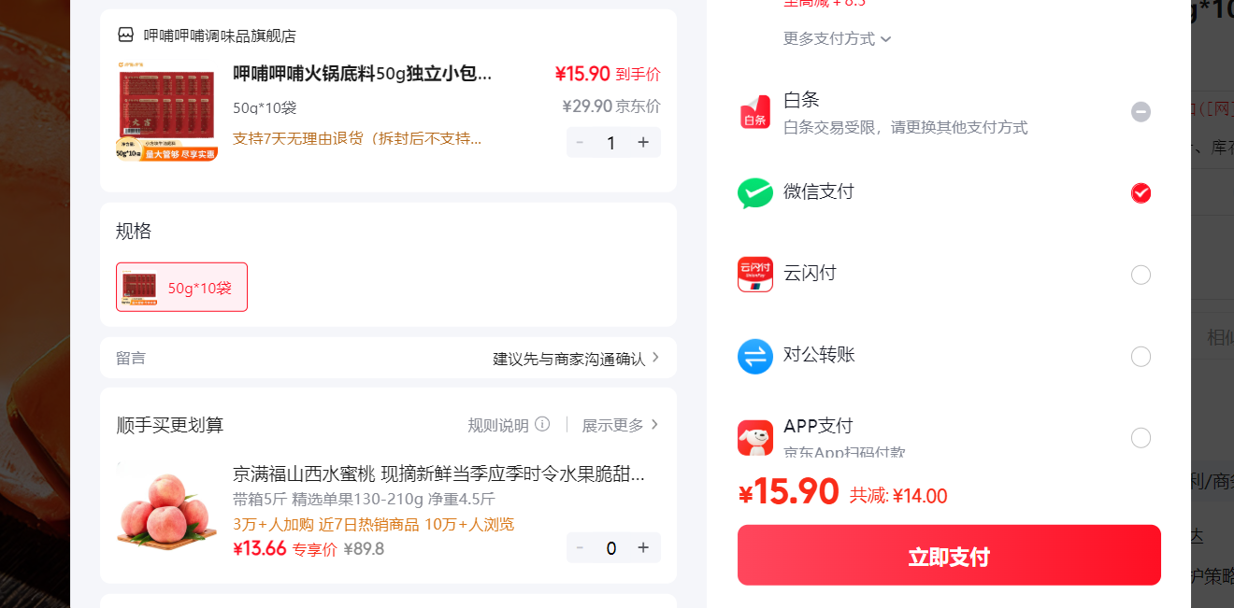The image size is (1234, 608).
Task: Click the green 微信支付 logo icon
Action: tap(755, 193)
